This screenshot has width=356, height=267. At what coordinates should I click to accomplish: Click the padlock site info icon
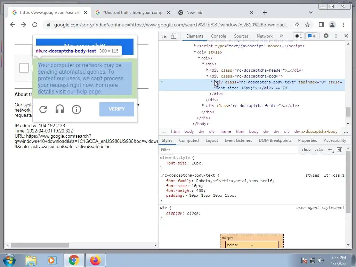click(48, 25)
